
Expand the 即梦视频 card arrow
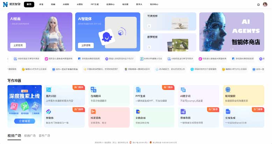149,47
